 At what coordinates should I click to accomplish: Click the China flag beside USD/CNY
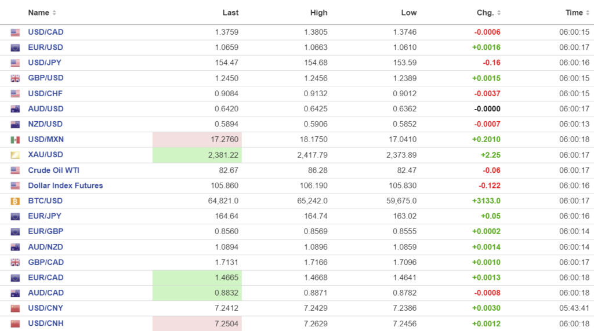15,308
